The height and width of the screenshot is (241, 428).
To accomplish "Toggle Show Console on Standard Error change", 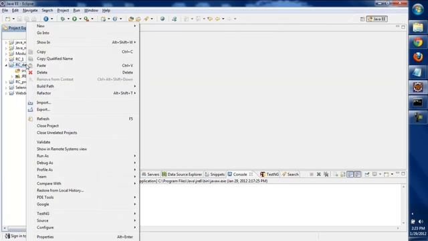I will click(357, 174).
